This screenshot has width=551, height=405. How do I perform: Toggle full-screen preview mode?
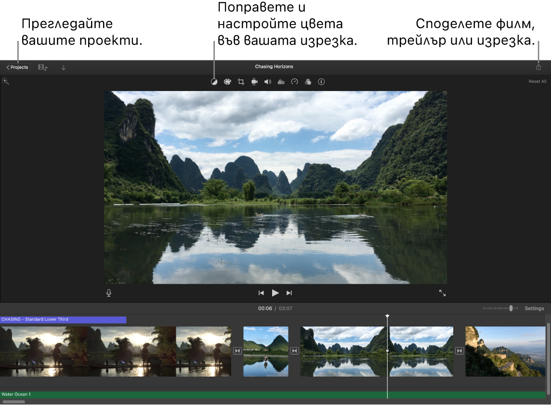(x=442, y=292)
